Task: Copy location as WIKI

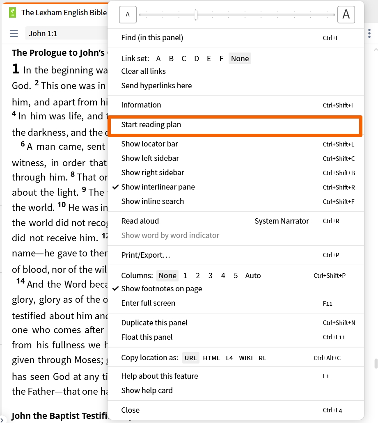Action: (246, 358)
